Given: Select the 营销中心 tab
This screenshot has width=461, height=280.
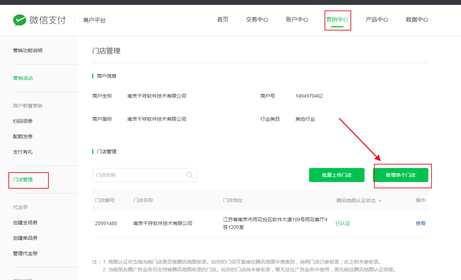Looking at the screenshot, I should [x=337, y=20].
